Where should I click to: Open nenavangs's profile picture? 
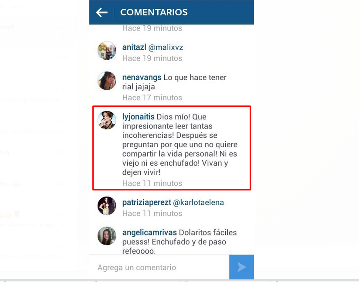click(107, 81)
